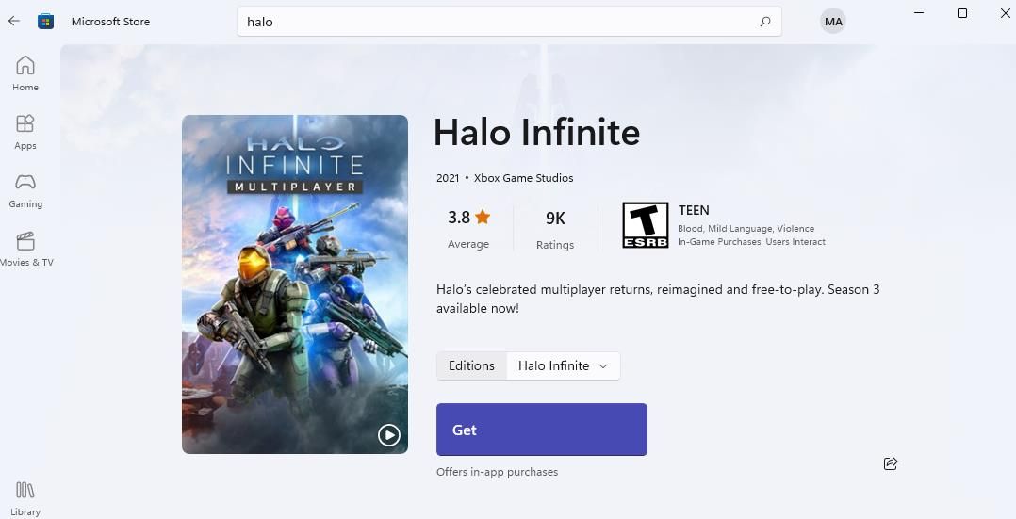Click In-Game Purchases, Users Interact text

(752, 242)
